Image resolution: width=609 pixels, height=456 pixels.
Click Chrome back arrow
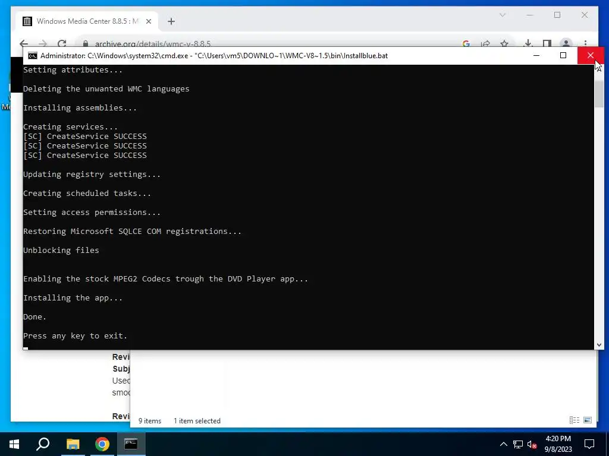(x=24, y=44)
